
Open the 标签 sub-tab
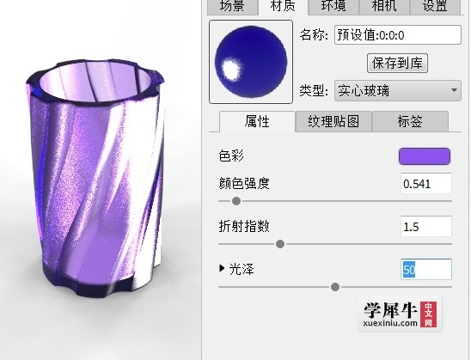pyautogui.click(x=410, y=121)
